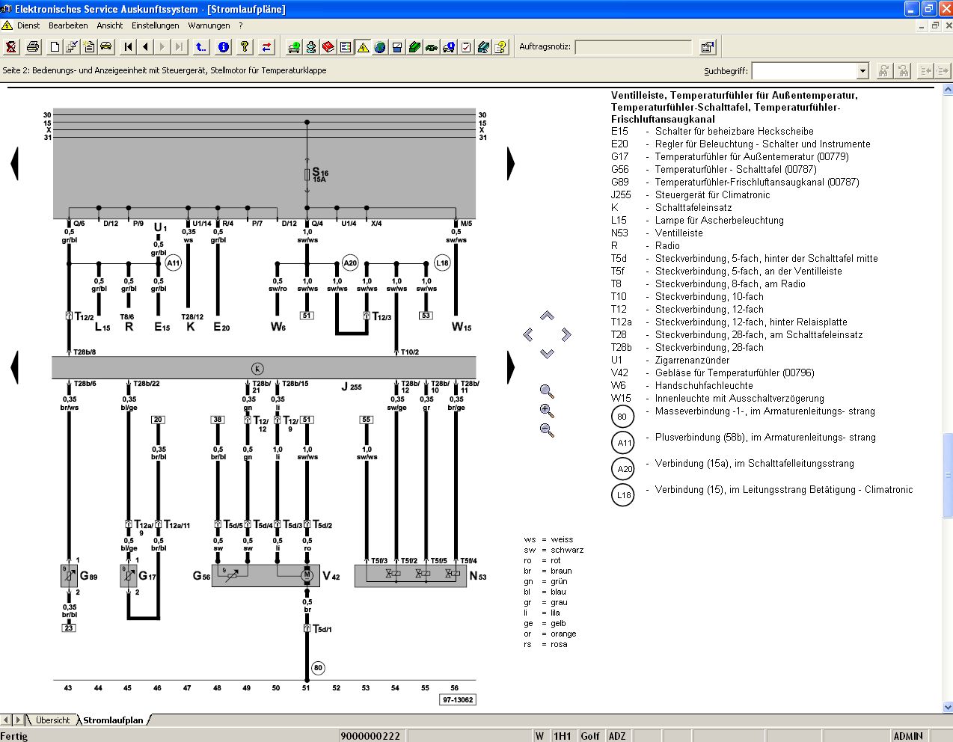Click the vertical scrollbar down arrow
The height and width of the screenshot is (742, 953).
948,707
